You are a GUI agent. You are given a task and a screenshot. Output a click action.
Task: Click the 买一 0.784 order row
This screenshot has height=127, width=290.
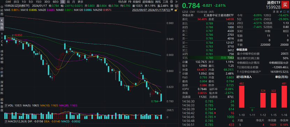point(208,43)
